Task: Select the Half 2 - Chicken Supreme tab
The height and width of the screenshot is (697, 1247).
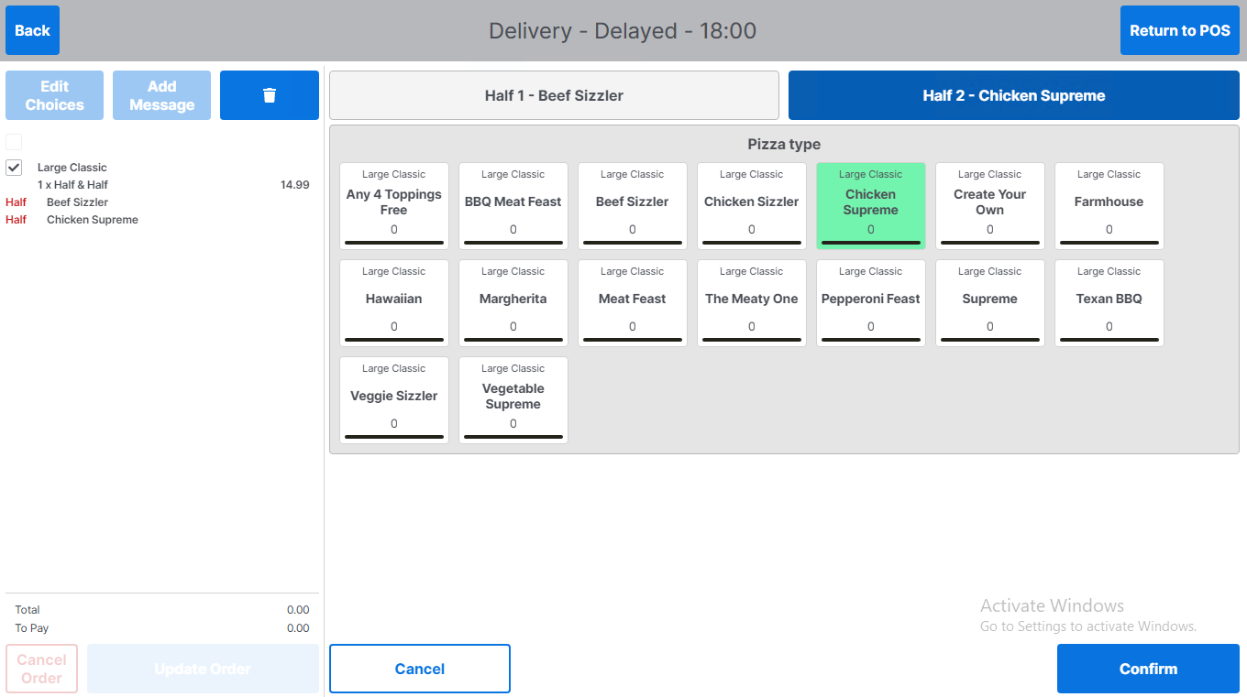Action: click(1013, 95)
